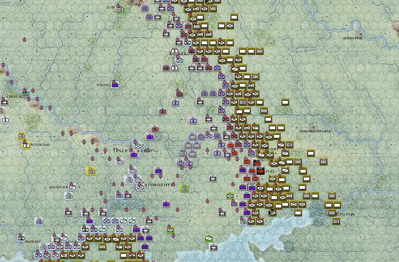Select the yellow counter on Kirovograd
Image resolution: width=399 pixels, height=262 pixels.
click(x=26, y=145)
